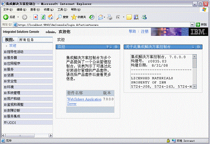The width and height of the screenshot is (210, 144).
Task: Click the Research book toolbar icon
Action: [x=136, y=17]
